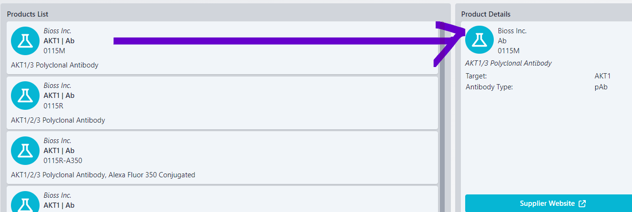632x212 pixels.
Task: Select the AKT1/3 Polyclonal Antibody list card
Action: click(222, 48)
